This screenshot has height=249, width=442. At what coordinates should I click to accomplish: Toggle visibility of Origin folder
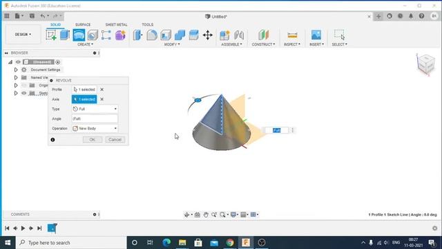24,85
